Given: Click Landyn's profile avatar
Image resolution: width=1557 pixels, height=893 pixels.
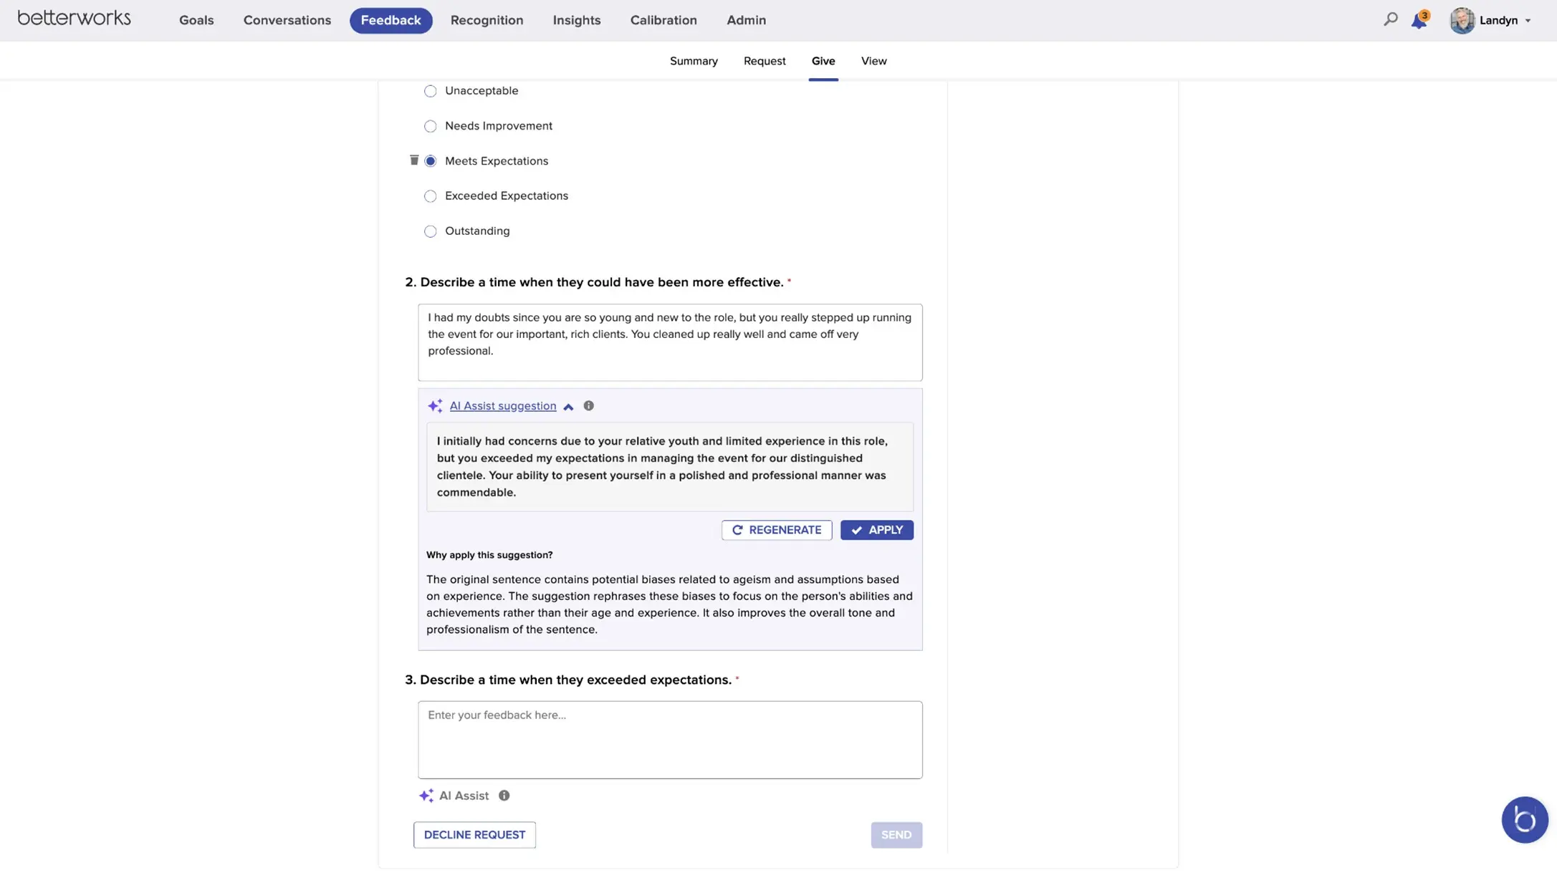Looking at the screenshot, I should [1462, 20].
